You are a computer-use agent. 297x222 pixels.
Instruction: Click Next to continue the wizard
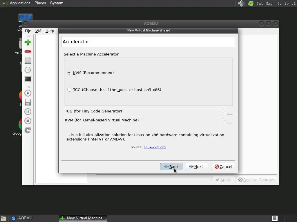[196, 167]
